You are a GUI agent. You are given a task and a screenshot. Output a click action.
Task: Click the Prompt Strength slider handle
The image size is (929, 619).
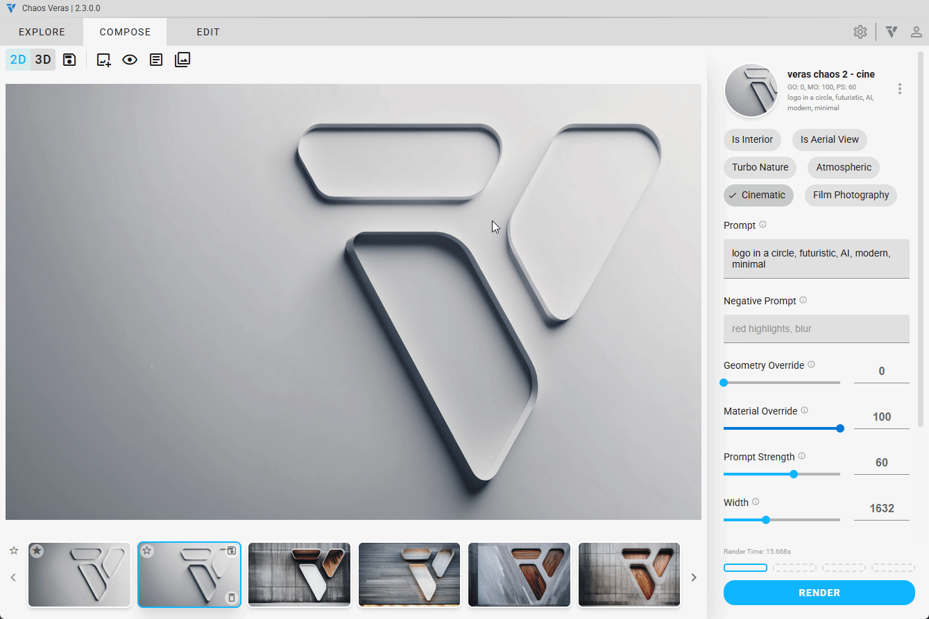tap(794, 474)
